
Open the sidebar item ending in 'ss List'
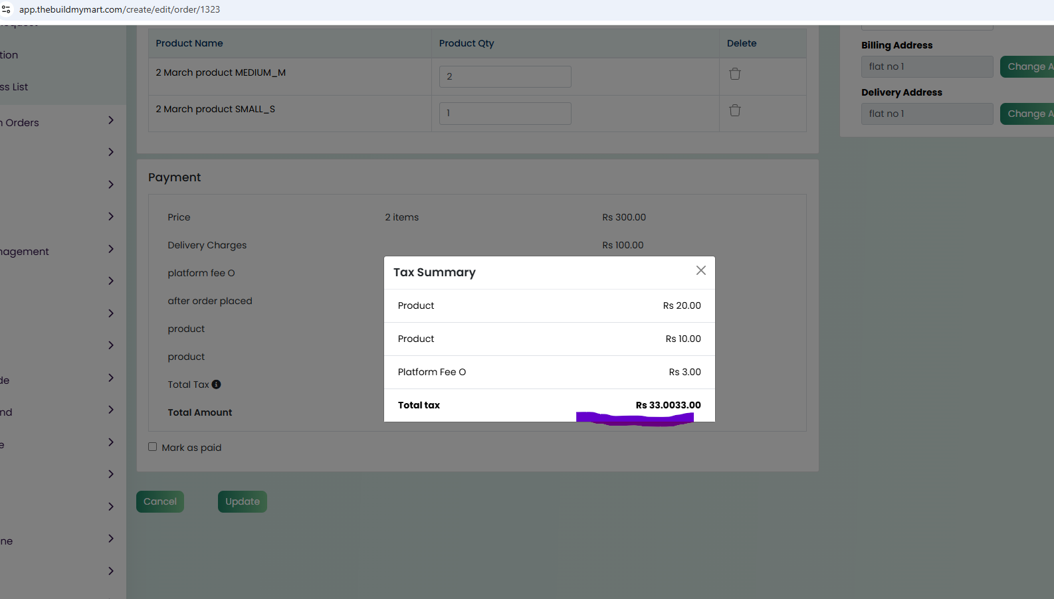click(14, 87)
